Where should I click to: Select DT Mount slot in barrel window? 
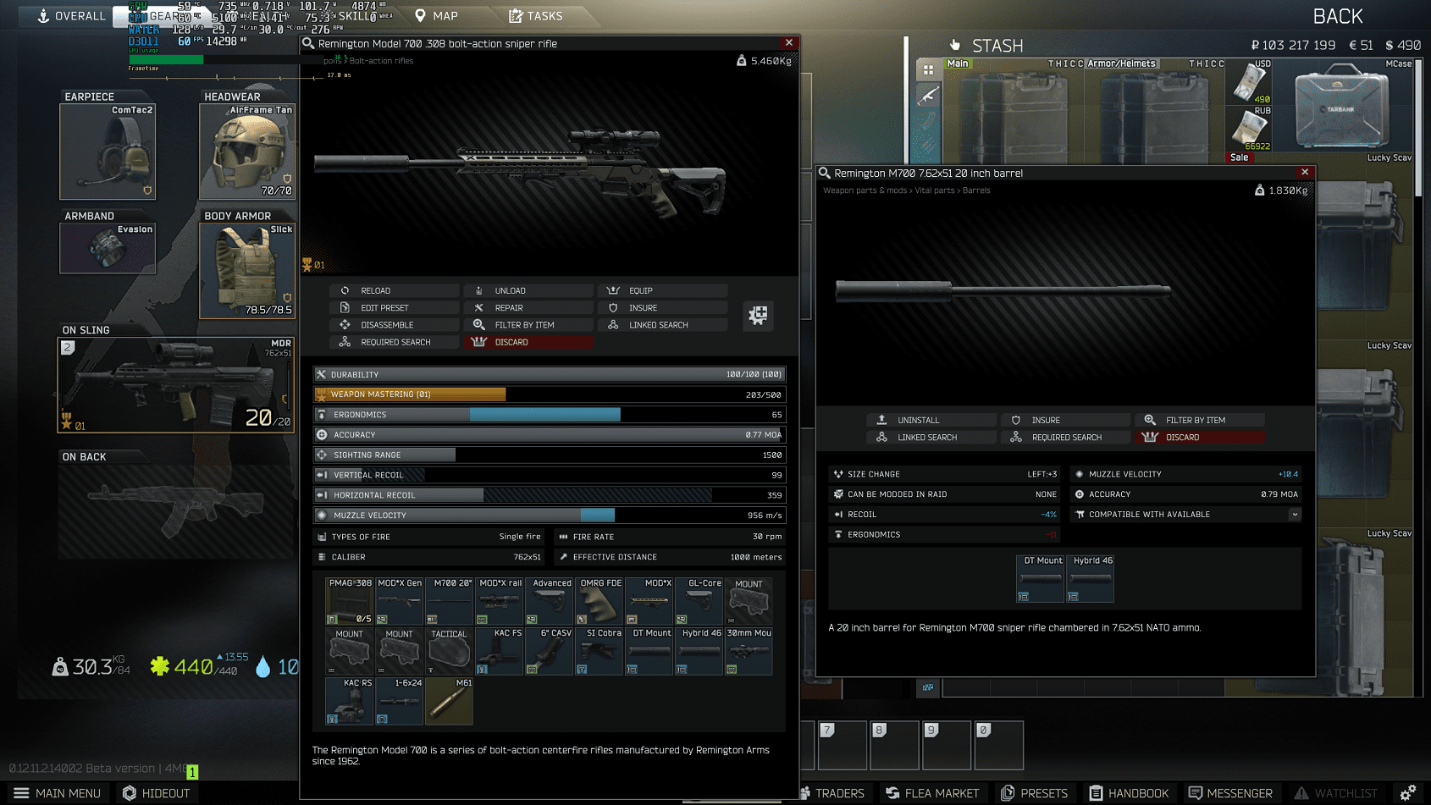point(1041,579)
